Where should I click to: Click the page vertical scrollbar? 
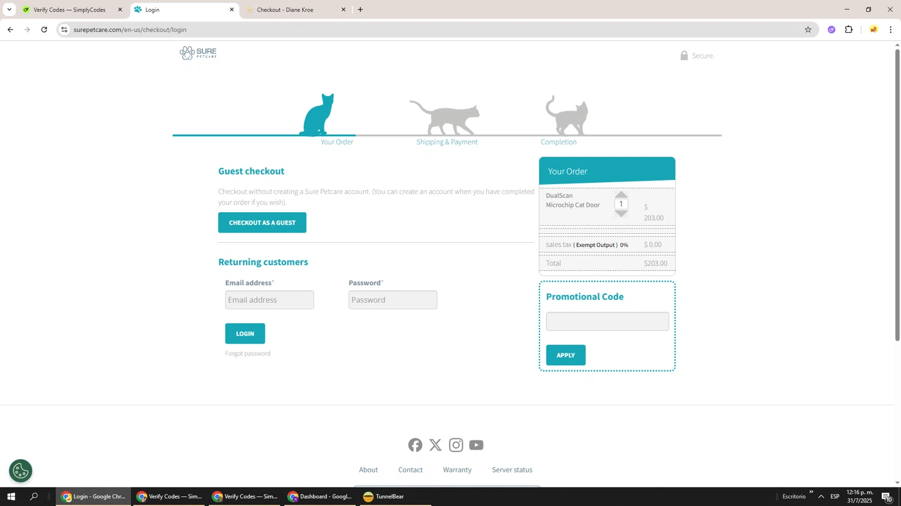click(x=897, y=195)
